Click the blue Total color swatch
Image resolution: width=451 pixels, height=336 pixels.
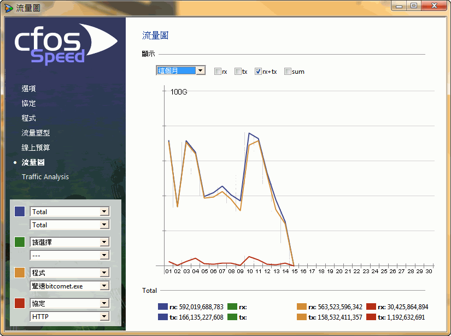point(20,211)
